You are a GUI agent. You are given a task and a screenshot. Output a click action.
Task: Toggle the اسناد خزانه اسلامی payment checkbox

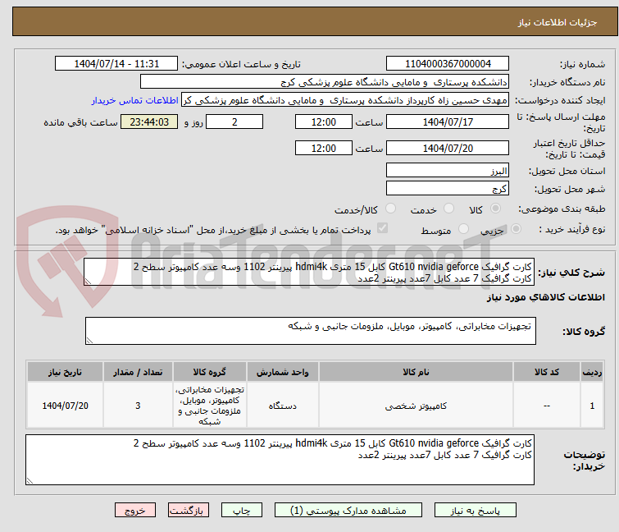pos(382,229)
